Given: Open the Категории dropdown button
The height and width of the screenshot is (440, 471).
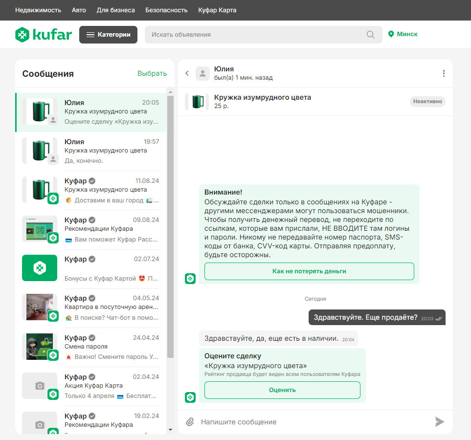Looking at the screenshot, I should [108, 35].
